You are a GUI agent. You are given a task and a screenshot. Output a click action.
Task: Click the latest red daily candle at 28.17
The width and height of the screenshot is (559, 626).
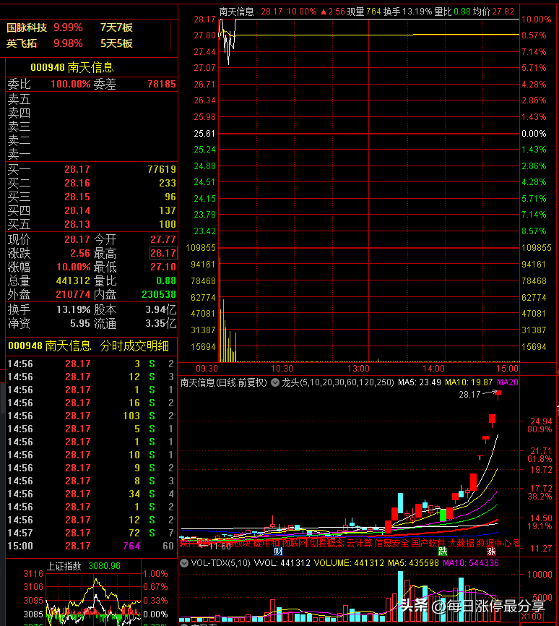click(x=498, y=395)
